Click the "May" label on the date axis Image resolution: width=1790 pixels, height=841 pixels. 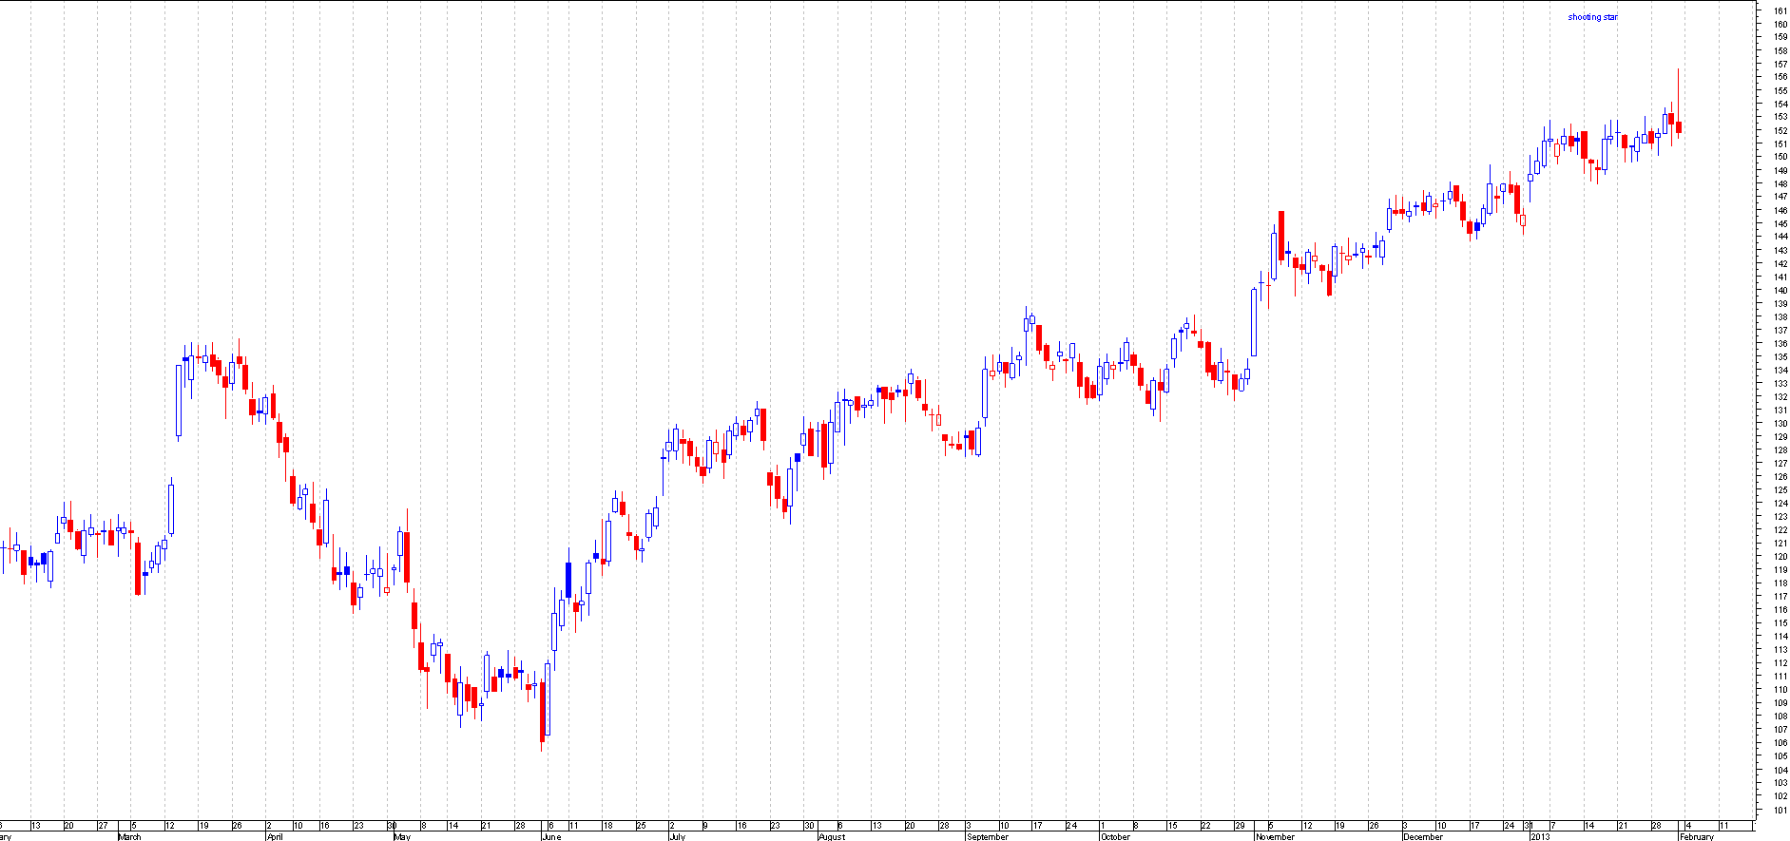tap(402, 836)
